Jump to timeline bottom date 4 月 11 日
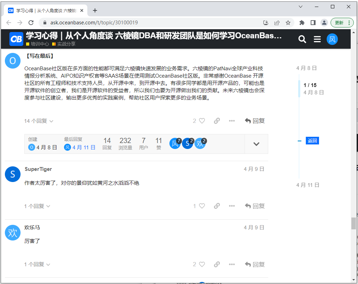Screen dimensions: 358x284 pyautogui.click(x=308, y=185)
